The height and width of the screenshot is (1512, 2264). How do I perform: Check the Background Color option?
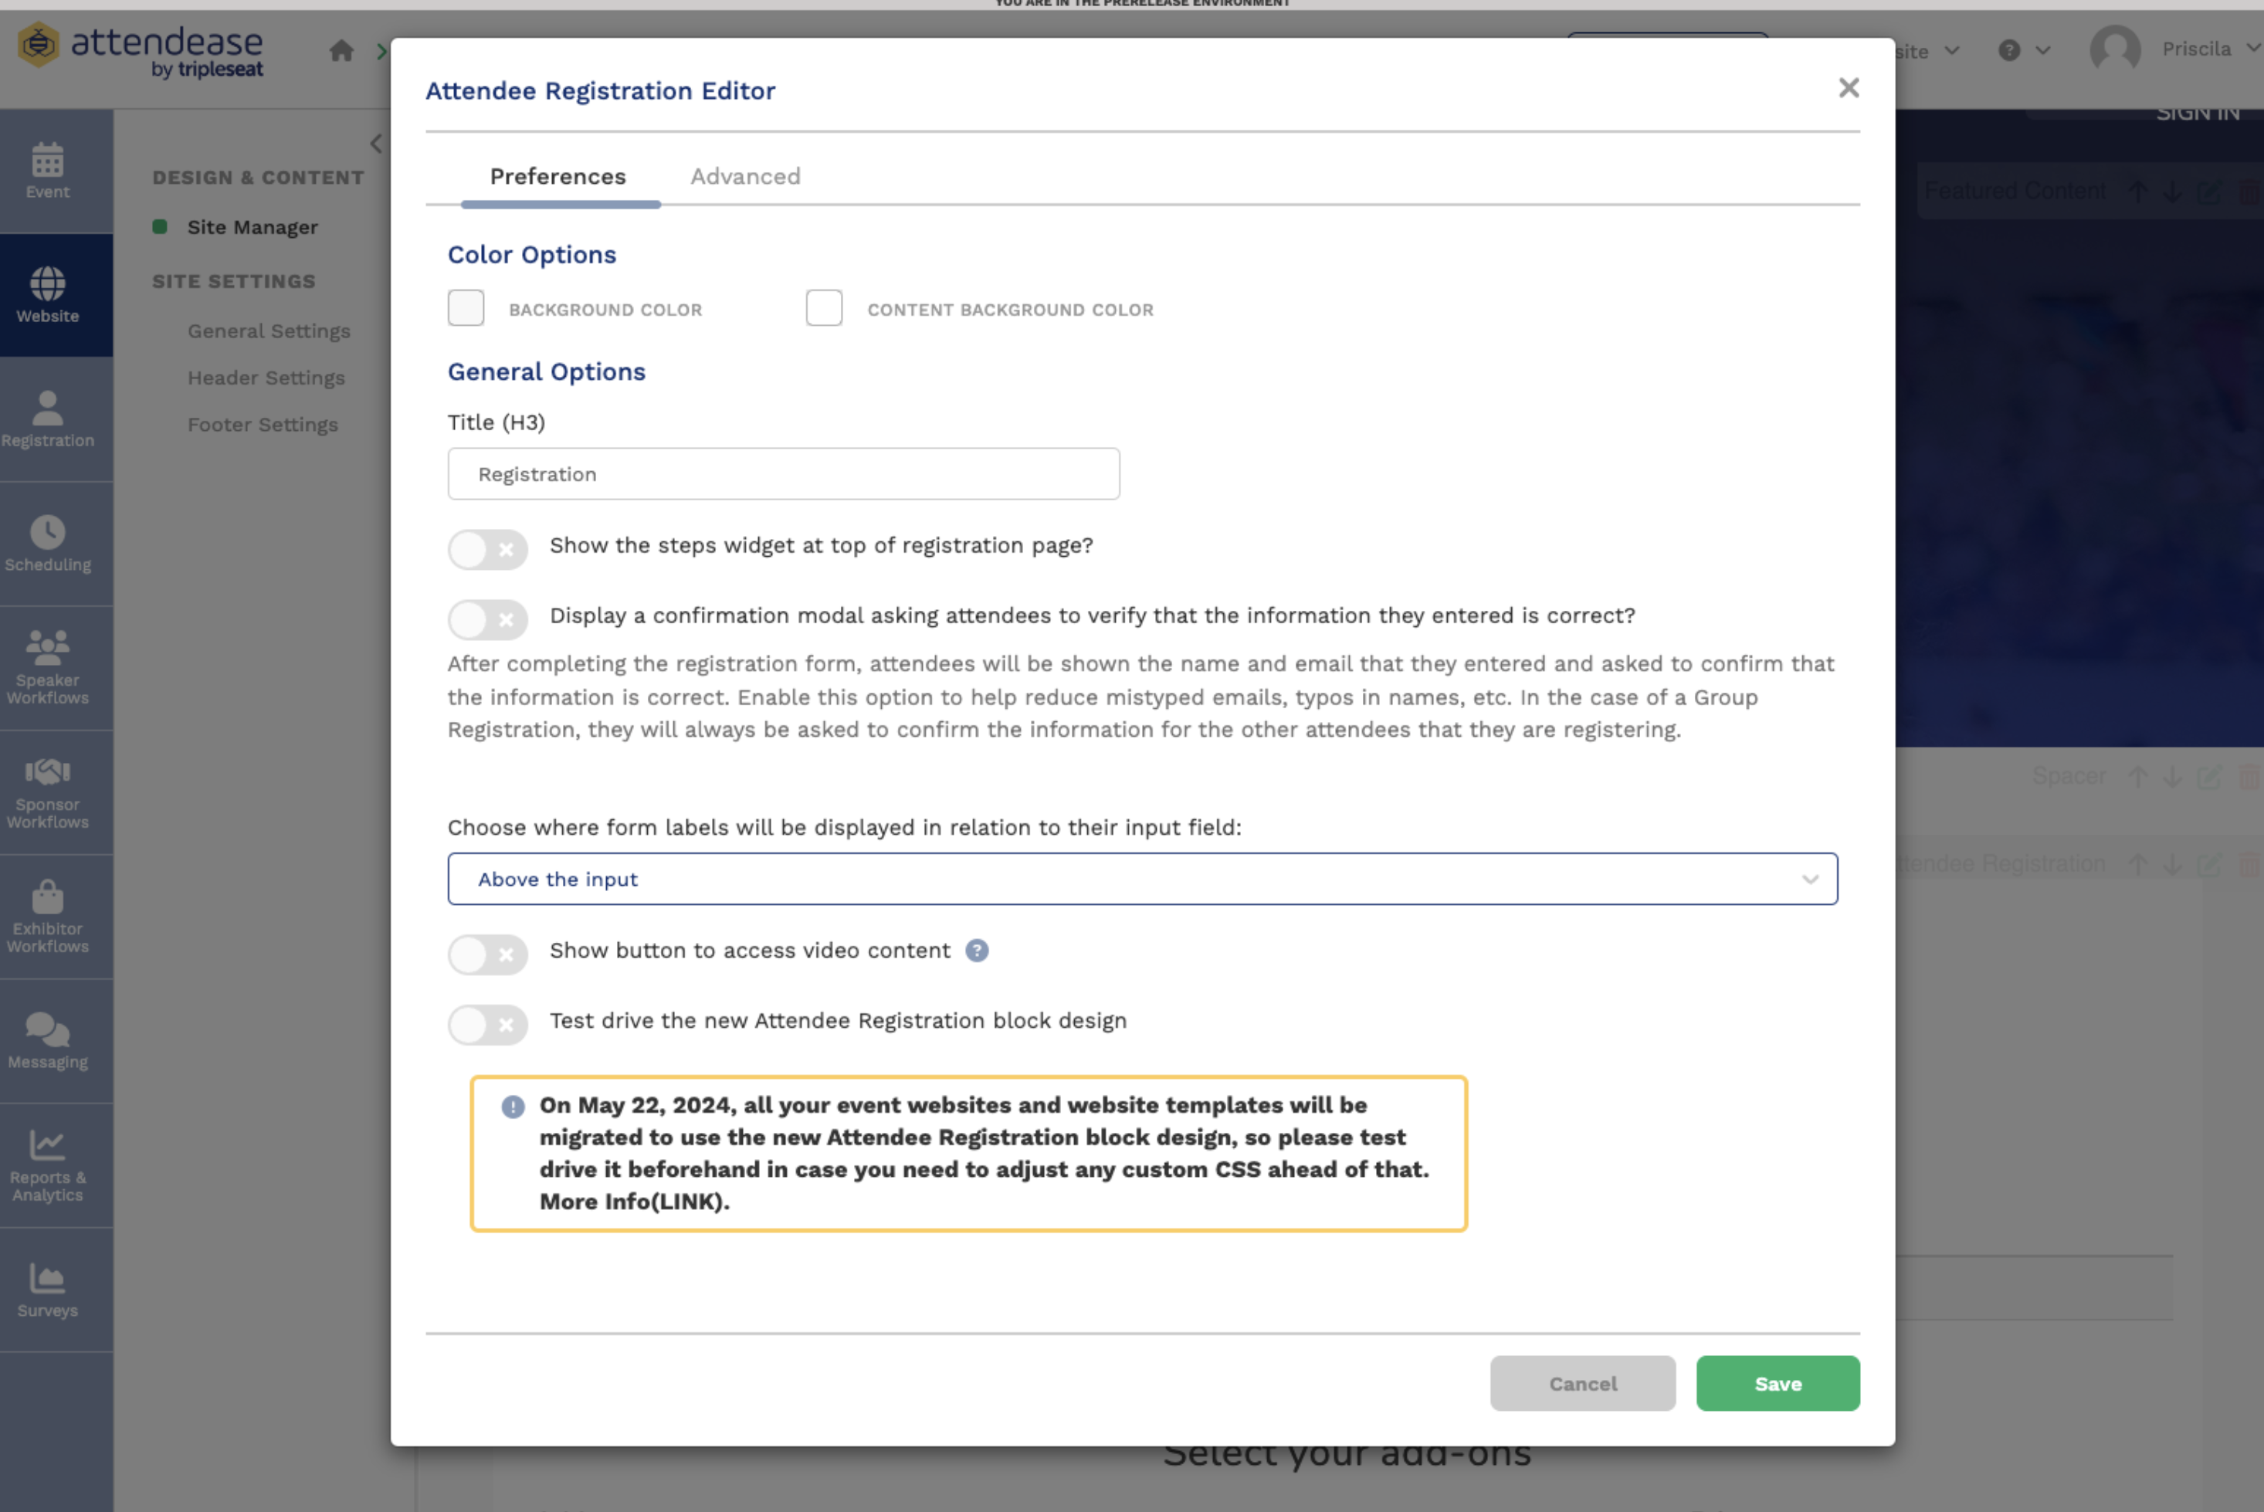pos(466,307)
